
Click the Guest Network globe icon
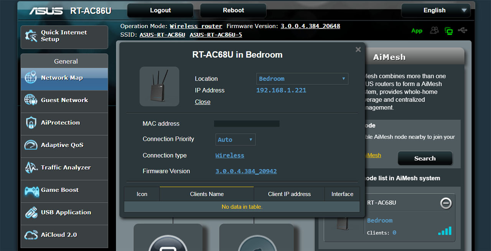pos(31,100)
